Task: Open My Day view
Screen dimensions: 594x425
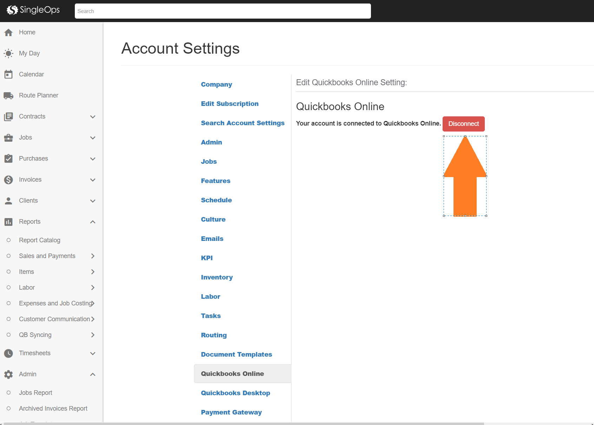Action: [29, 53]
